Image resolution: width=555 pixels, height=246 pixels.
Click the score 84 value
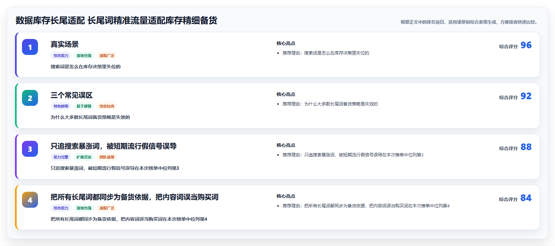tap(526, 198)
